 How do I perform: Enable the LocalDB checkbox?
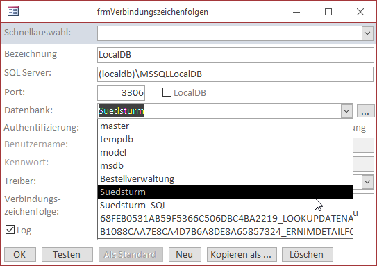[167, 92]
